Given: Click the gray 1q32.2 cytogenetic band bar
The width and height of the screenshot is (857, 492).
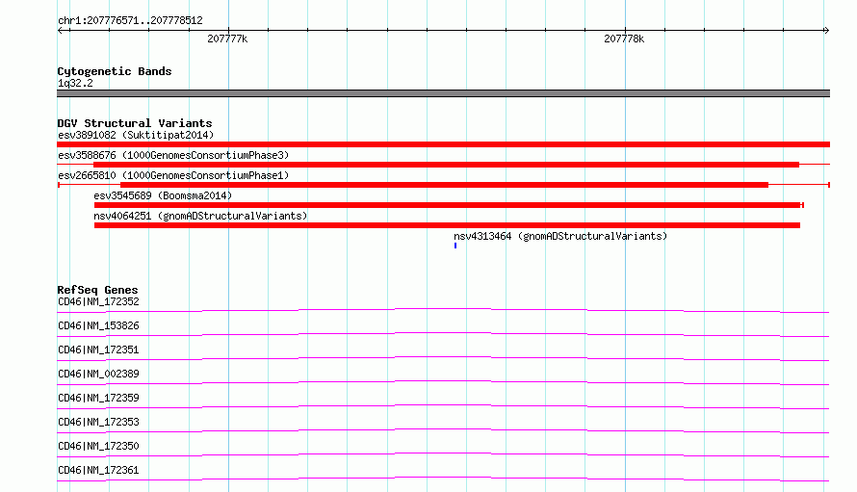Looking at the screenshot, I should coord(443,93).
